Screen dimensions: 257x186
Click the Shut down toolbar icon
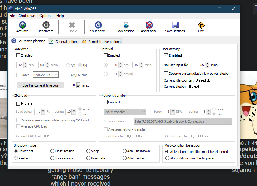(x=98, y=25)
